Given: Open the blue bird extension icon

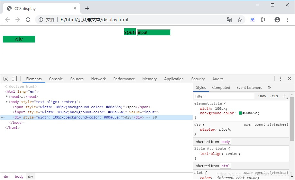Looking at the screenshot, I should 253,20.
